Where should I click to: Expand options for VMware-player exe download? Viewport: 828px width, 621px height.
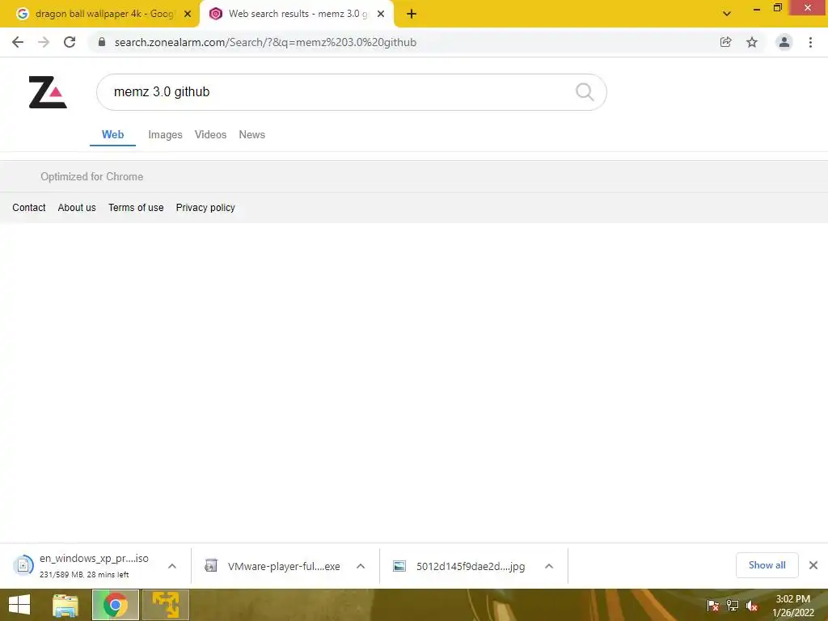(x=361, y=566)
